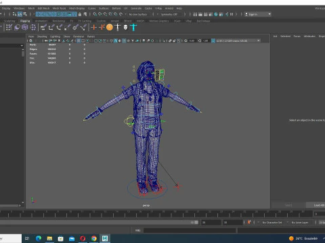Click the lattice deformer shelf icon

tap(25, 27)
